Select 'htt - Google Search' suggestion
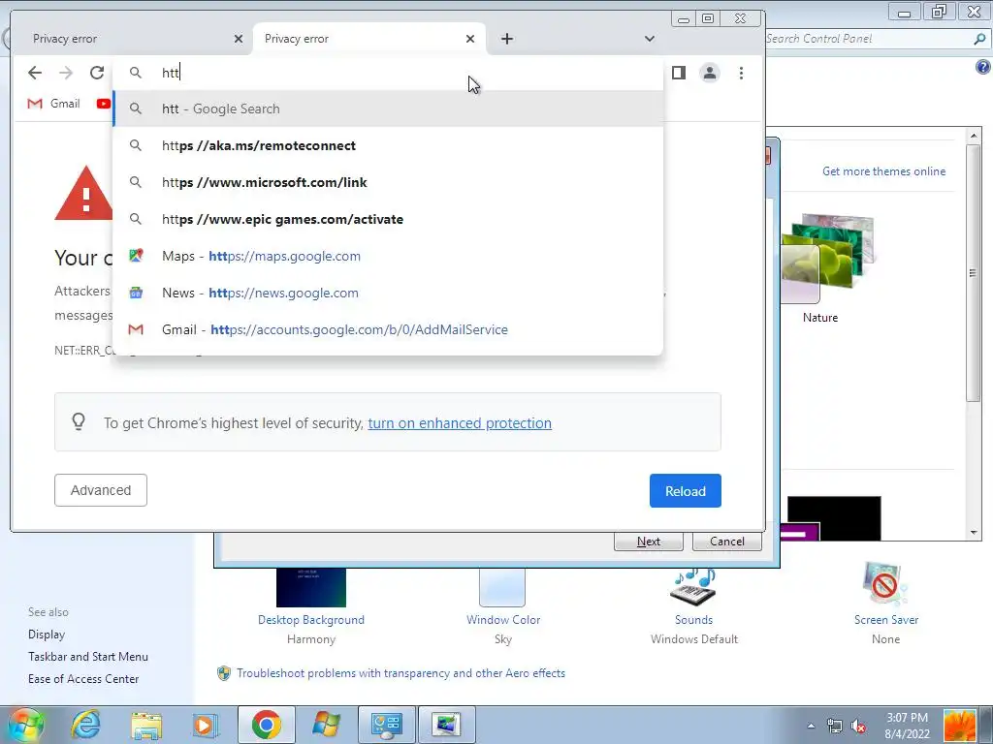 (x=388, y=108)
